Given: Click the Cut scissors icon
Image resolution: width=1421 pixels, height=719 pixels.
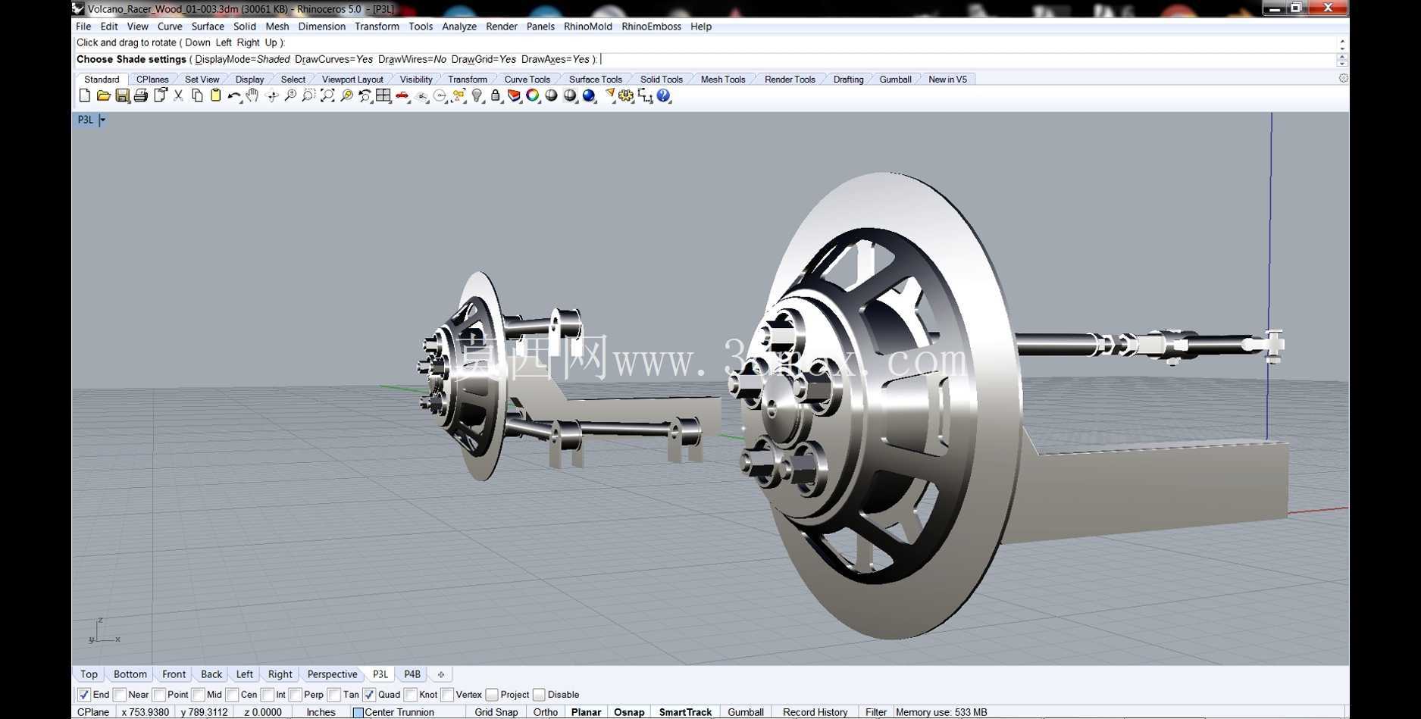Looking at the screenshot, I should pyautogui.click(x=178, y=95).
